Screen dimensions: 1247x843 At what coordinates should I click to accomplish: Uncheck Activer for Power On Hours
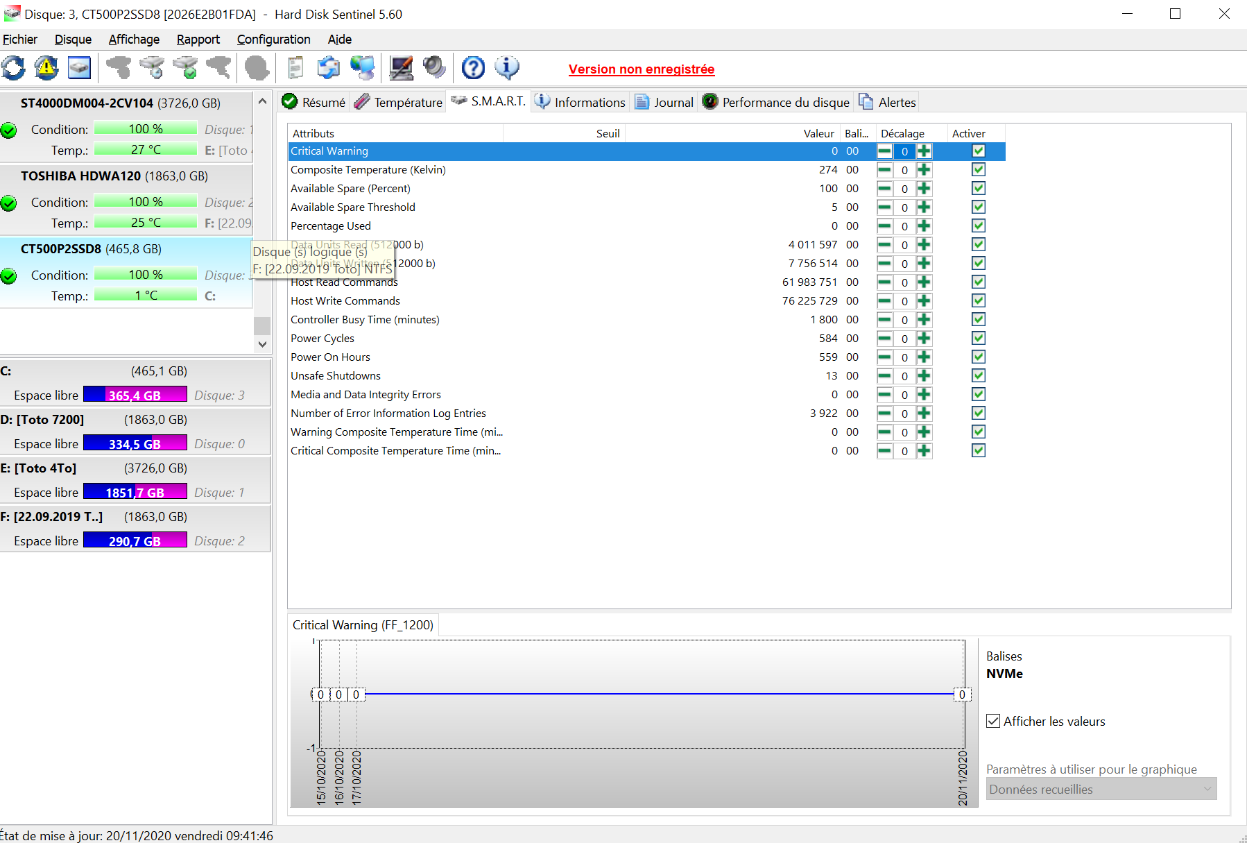[978, 357]
